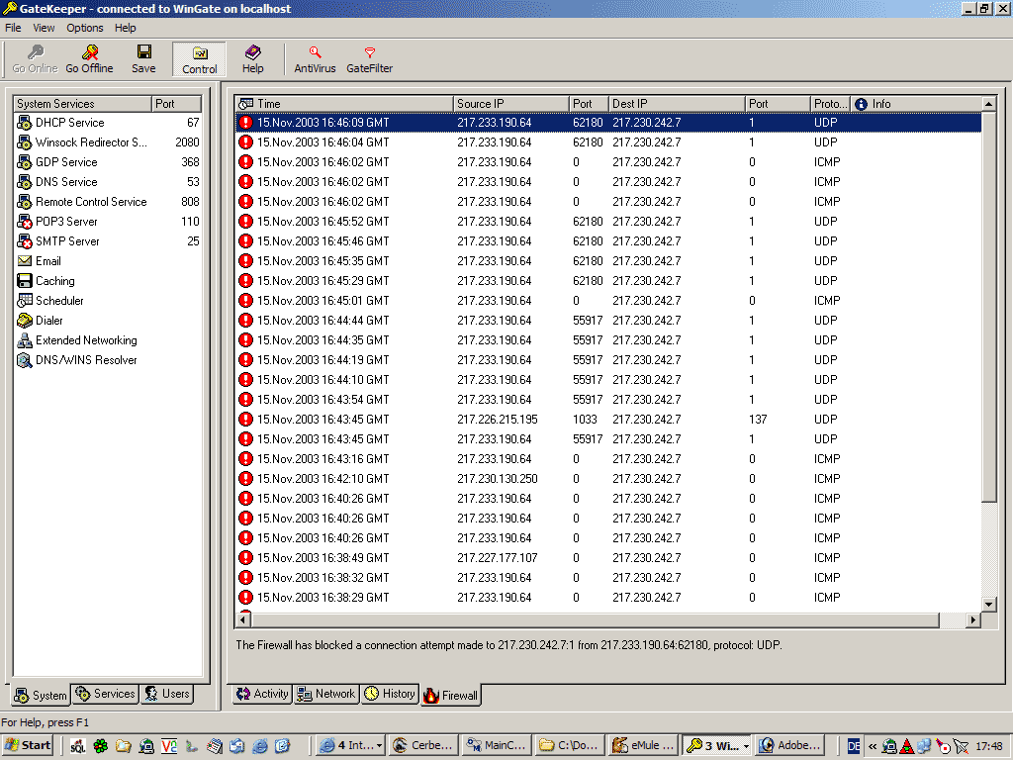Select Remote Control Service entry
1013x760 pixels.
[107, 202]
